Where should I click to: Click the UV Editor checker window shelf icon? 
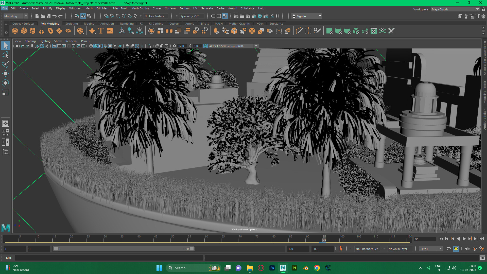[374, 31]
